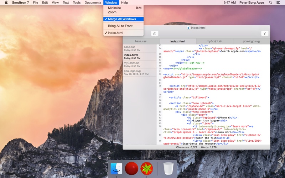
Task: Open the Text menu in menu bar
Action: (x=66, y=2)
